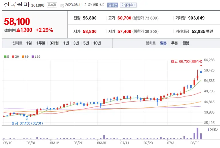Click the 06/30 date axis label
This screenshot has height=148, width=220.
coord(102,143)
